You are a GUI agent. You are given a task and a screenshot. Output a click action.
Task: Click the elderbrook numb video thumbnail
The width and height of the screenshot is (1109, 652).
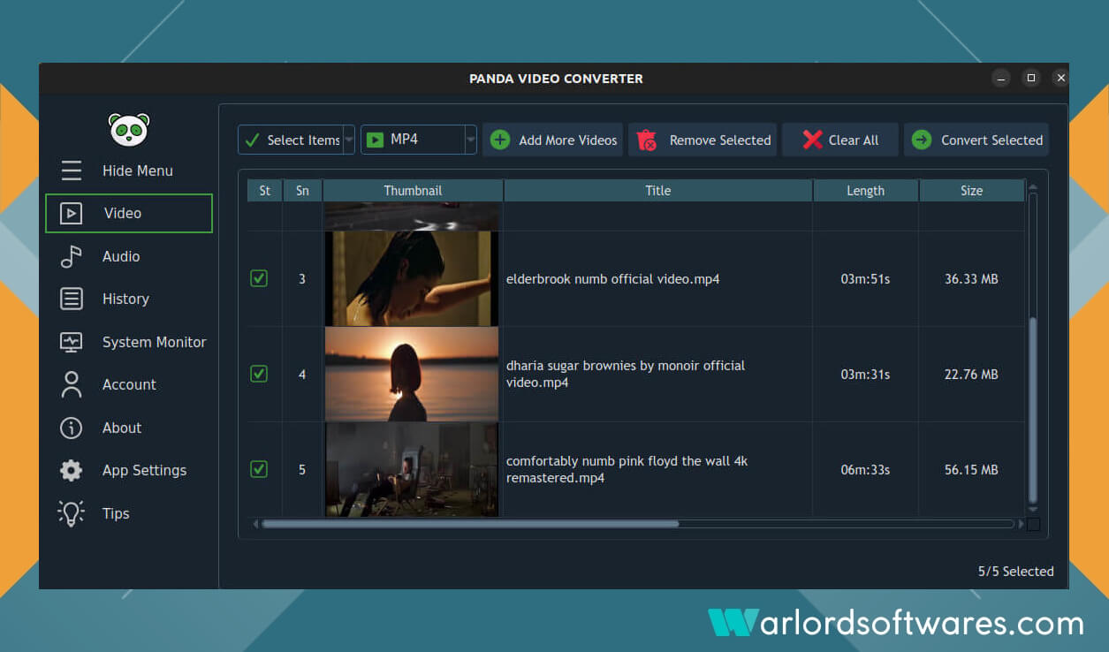[412, 277]
